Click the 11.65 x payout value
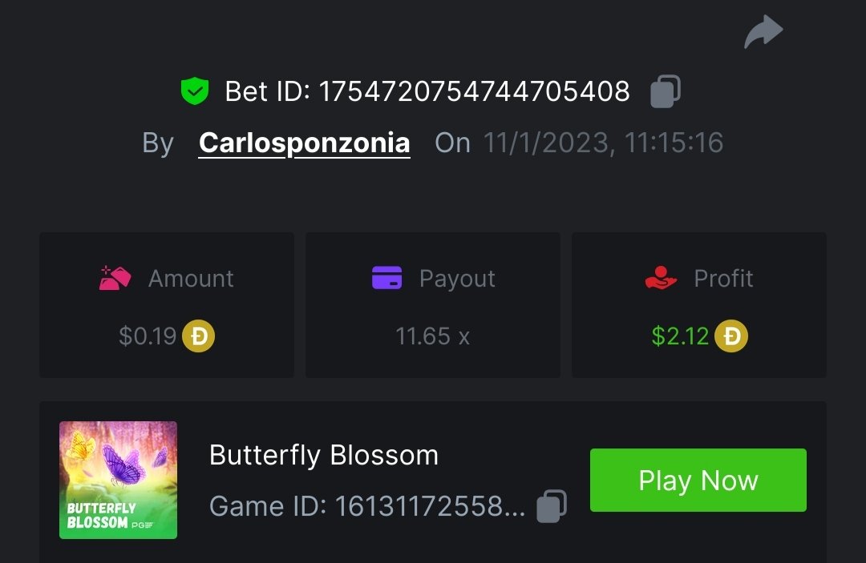 (x=432, y=336)
